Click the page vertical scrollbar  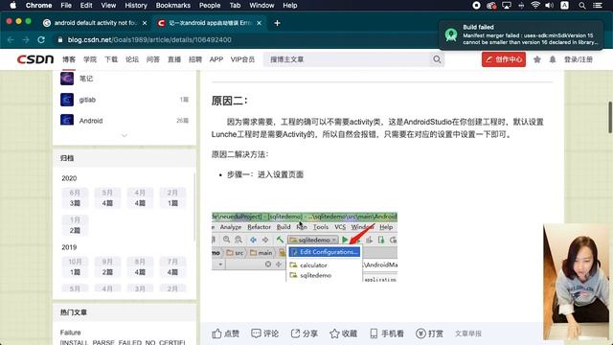pyautogui.click(x=610, y=117)
